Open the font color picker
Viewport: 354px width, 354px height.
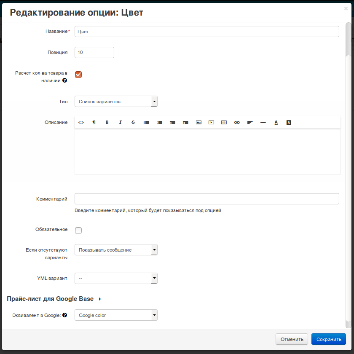coord(276,122)
